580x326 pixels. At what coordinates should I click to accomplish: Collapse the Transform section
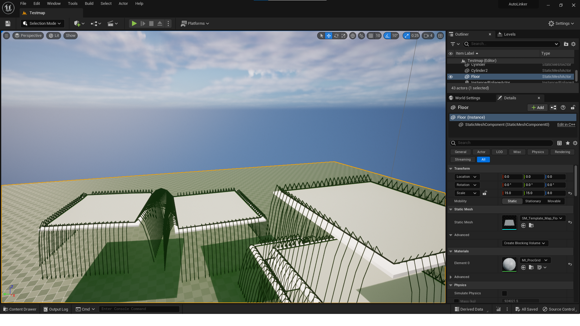click(451, 169)
